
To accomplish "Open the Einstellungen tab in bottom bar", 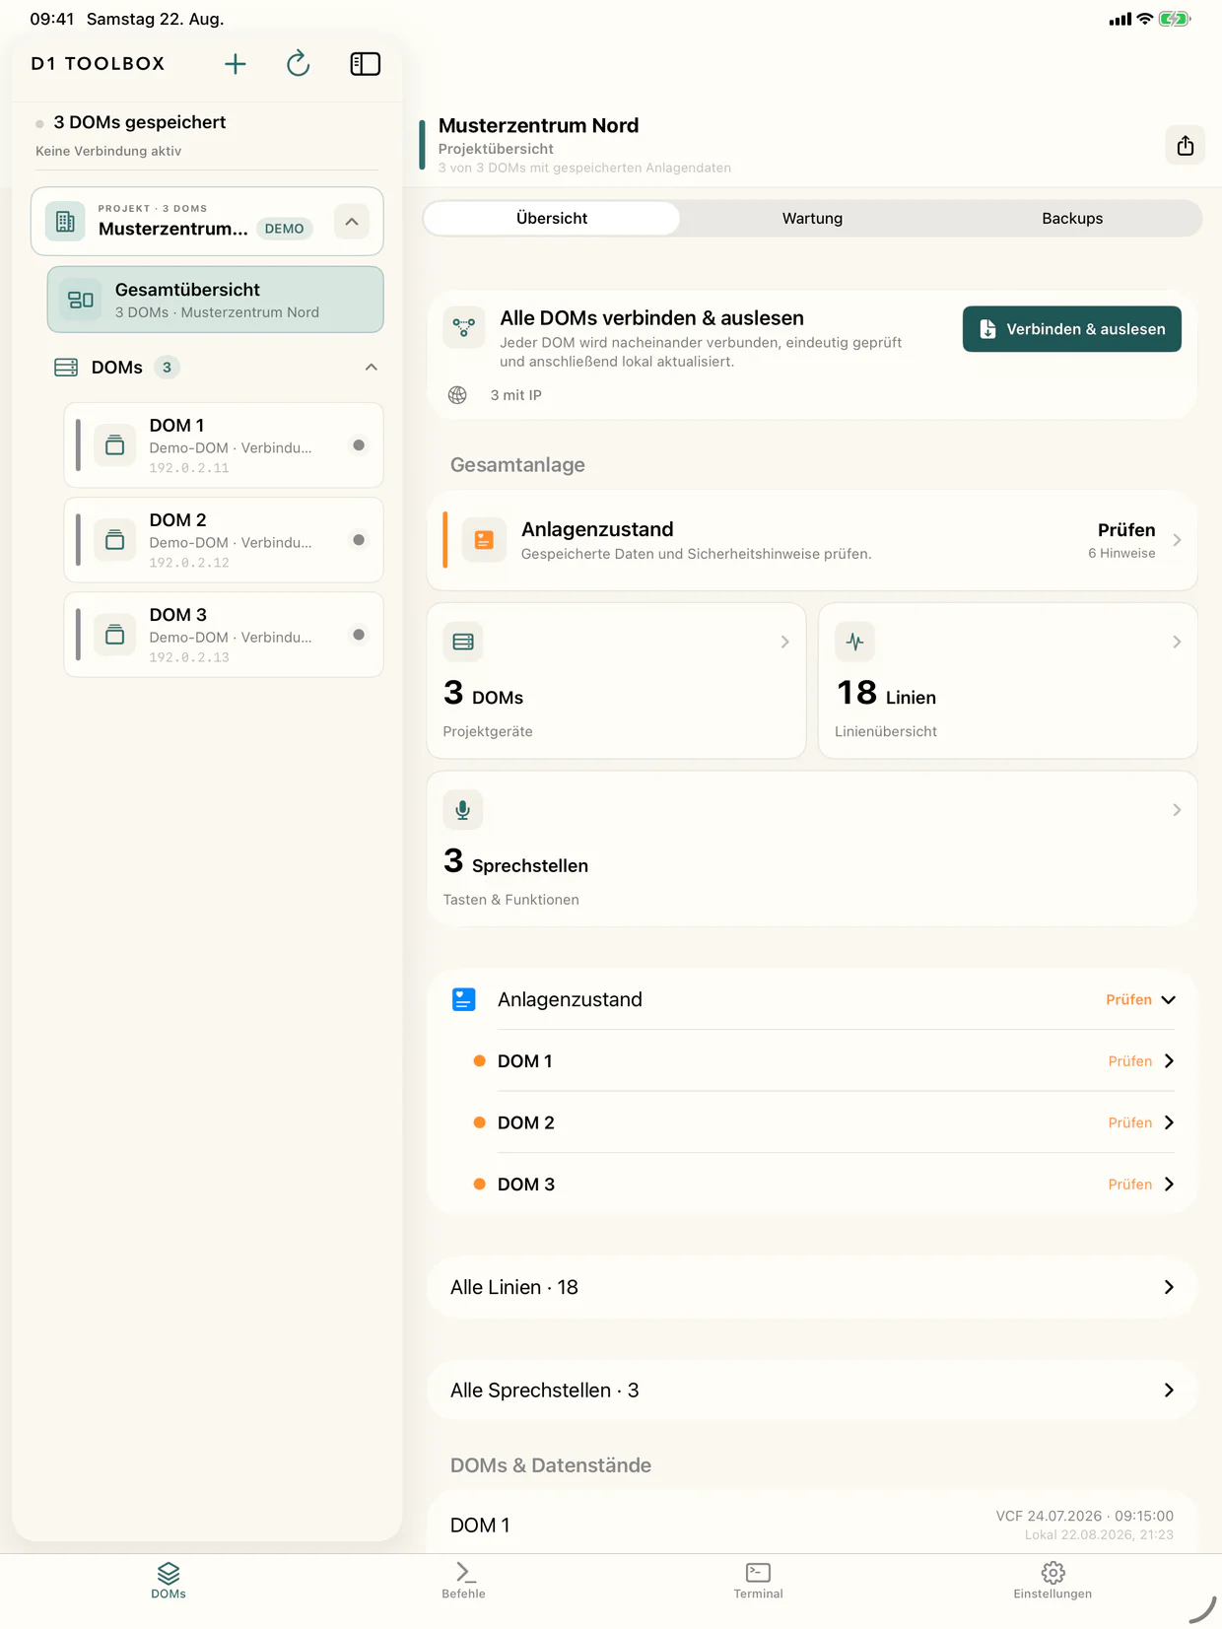I will click(x=1052, y=1580).
